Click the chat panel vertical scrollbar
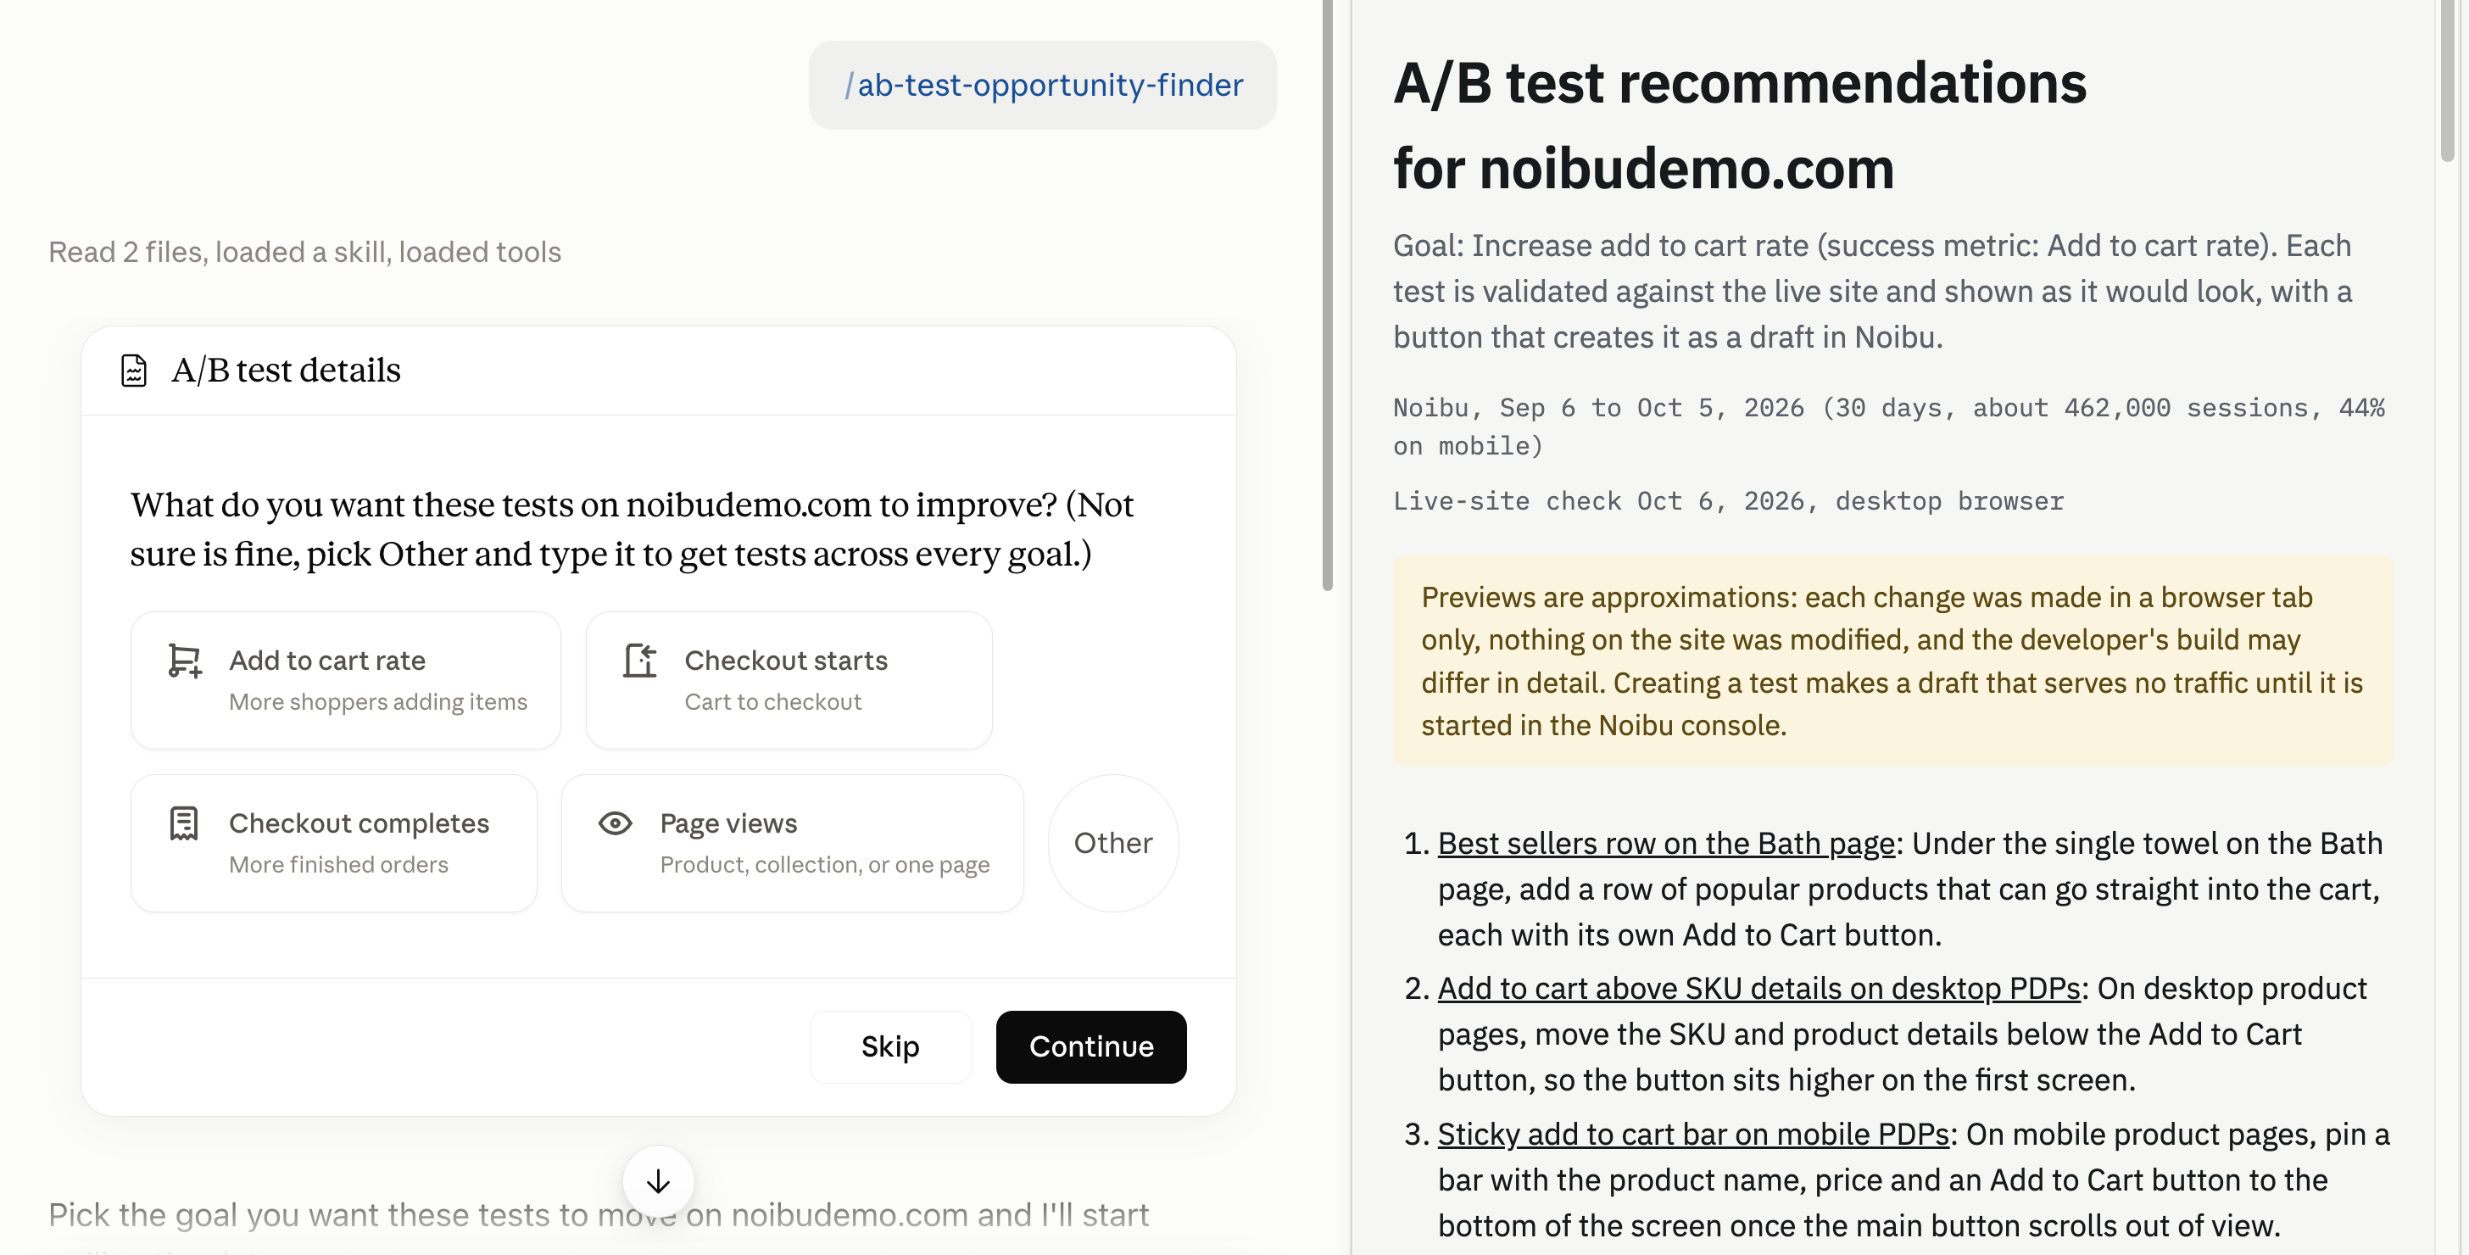The width and height of the screenshot is (2469, 1255). coord(1328,295)
